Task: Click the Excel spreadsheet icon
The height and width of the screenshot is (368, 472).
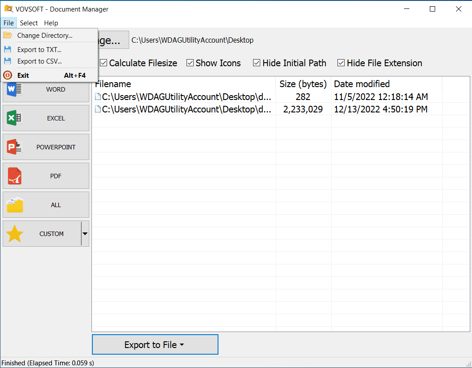Action: click(x=14, y=118)
